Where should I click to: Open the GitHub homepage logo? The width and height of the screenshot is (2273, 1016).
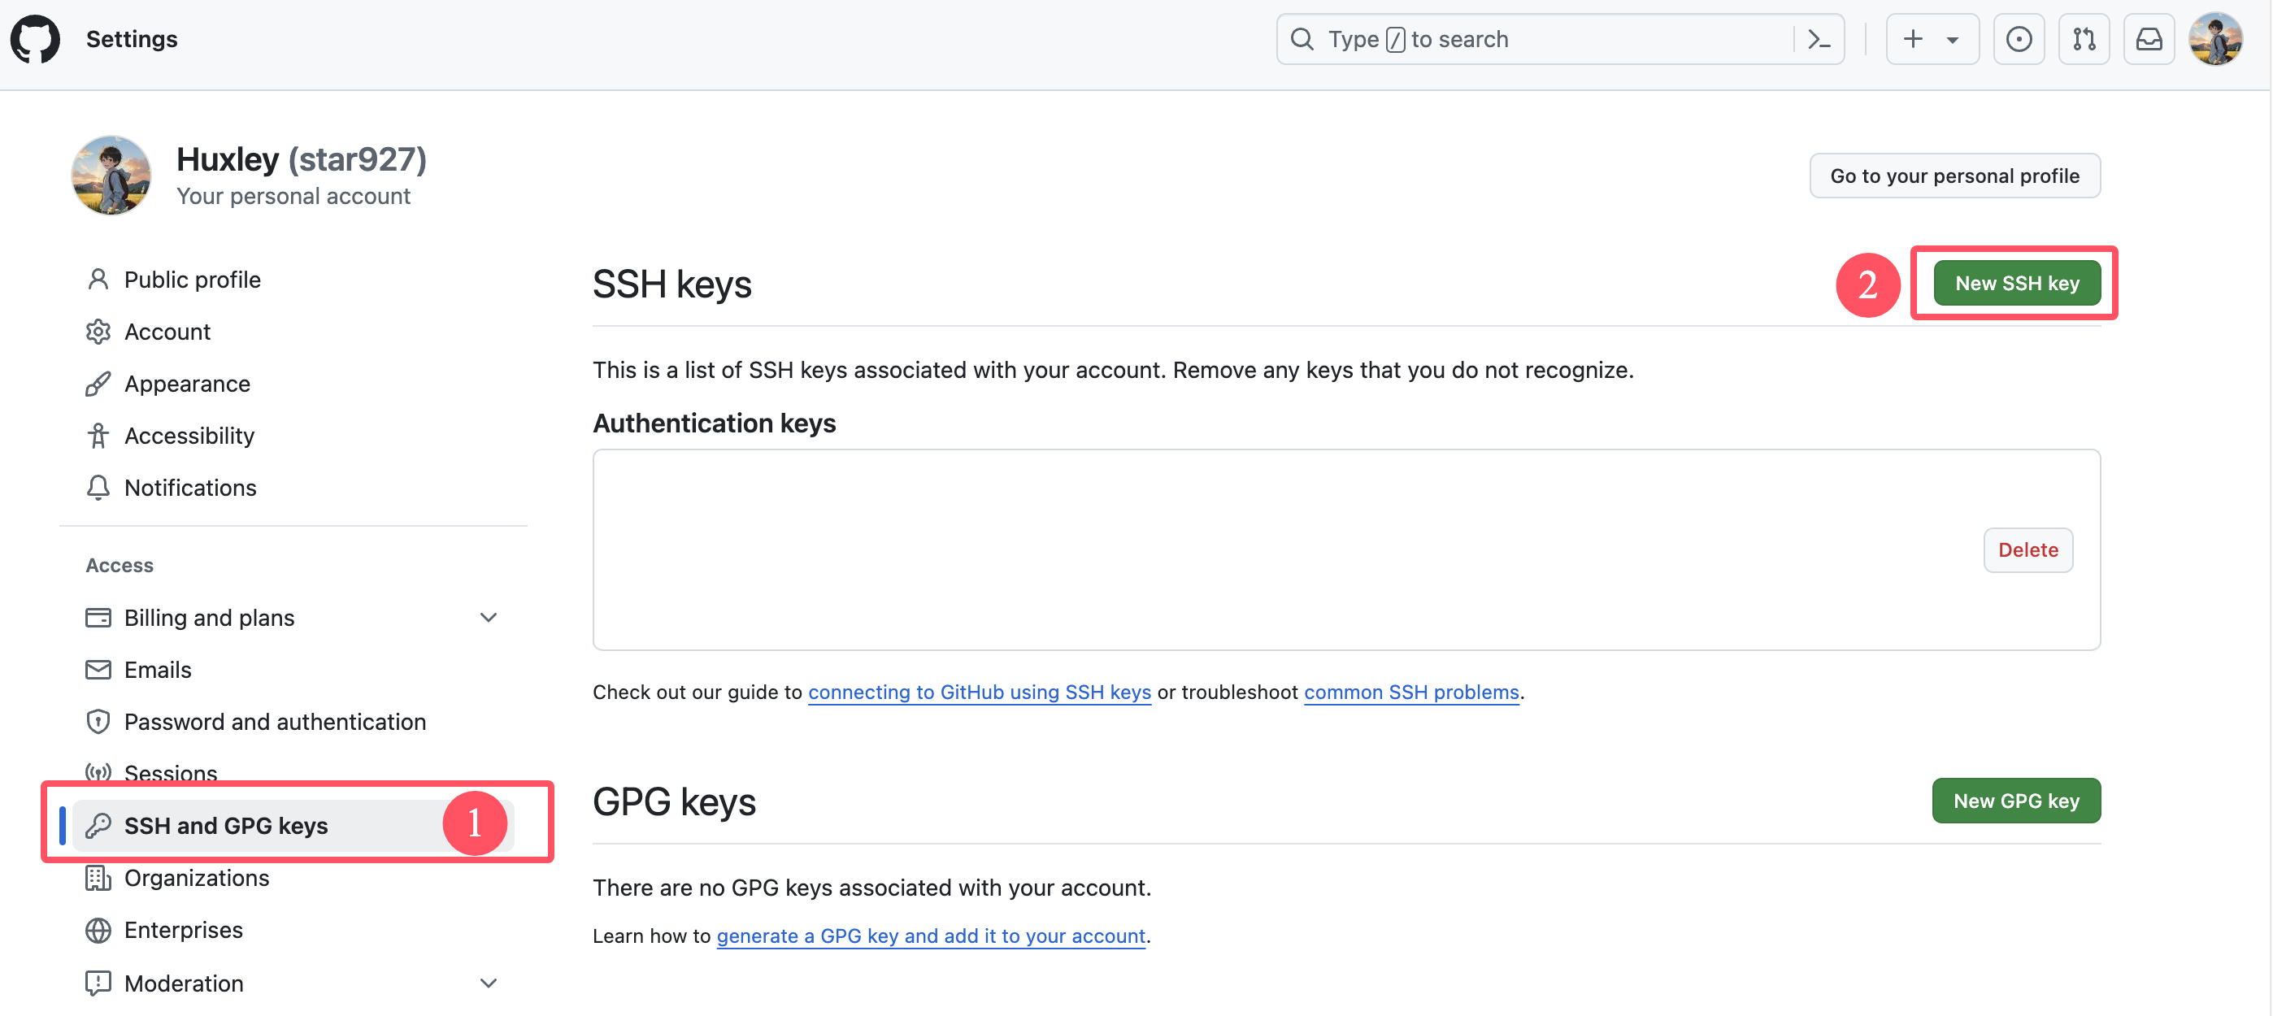(x=35, y=39)
